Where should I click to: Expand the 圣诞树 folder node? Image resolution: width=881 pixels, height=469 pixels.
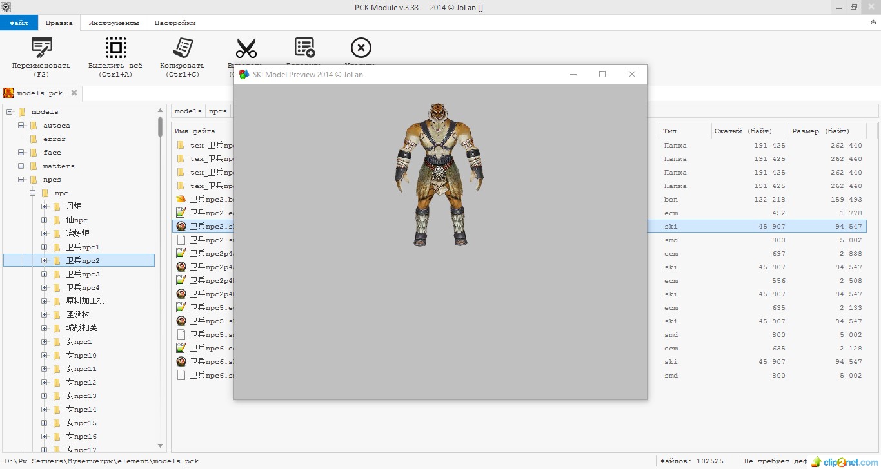point(45,315)
